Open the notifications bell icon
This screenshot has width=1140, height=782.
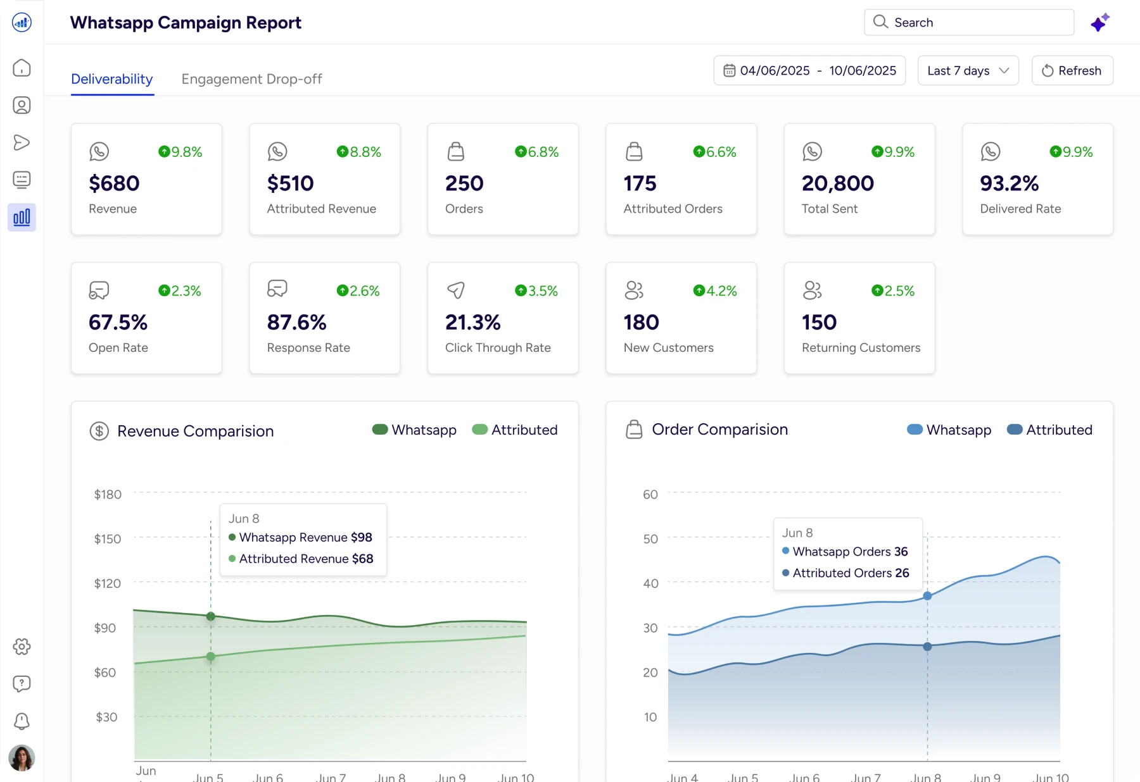click(x=22, y=721)
